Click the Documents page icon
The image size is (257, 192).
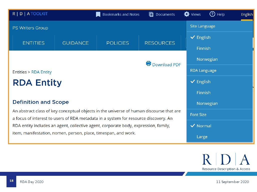click(x=151, y=14)
